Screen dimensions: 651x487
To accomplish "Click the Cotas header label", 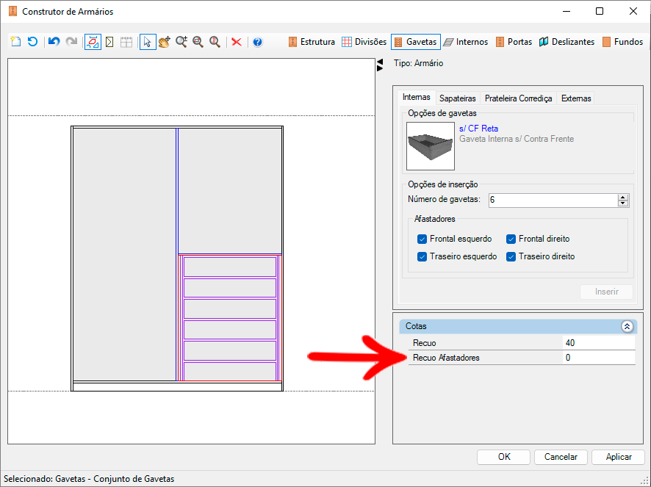I will tap(416, 326).
